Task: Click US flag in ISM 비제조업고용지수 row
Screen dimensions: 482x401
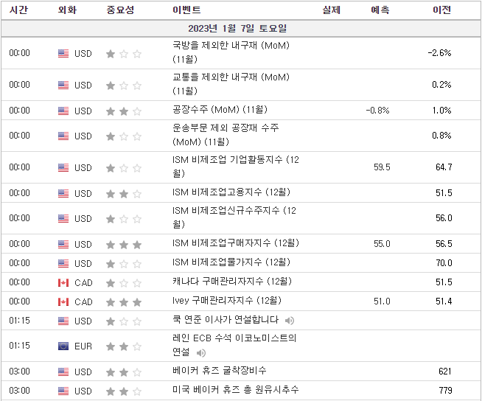Action: pos(63,193)
